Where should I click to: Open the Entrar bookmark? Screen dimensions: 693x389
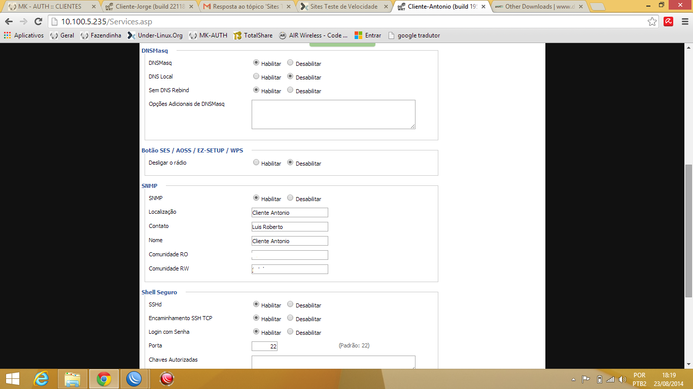[368, 35]
